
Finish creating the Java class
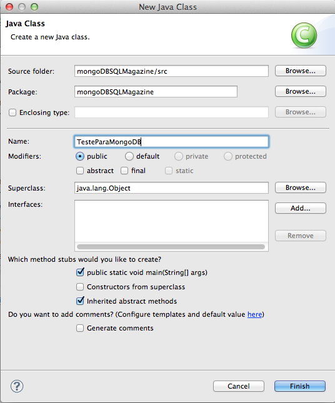[x=300, y=386]
